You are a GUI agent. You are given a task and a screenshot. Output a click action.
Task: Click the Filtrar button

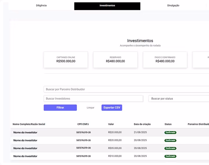60,108
